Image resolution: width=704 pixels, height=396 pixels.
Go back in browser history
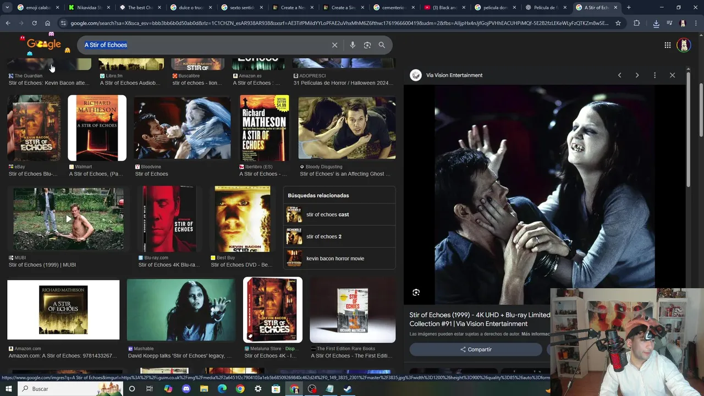[8, 23]
